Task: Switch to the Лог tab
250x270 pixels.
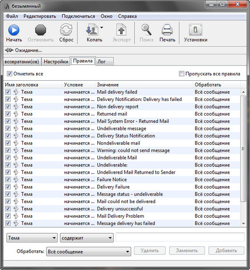Action: point(104,62)
